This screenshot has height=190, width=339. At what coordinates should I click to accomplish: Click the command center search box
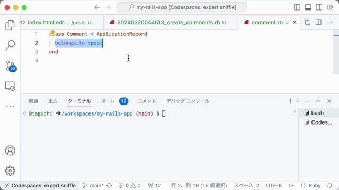pyautogui.click(x=182, y=7)
